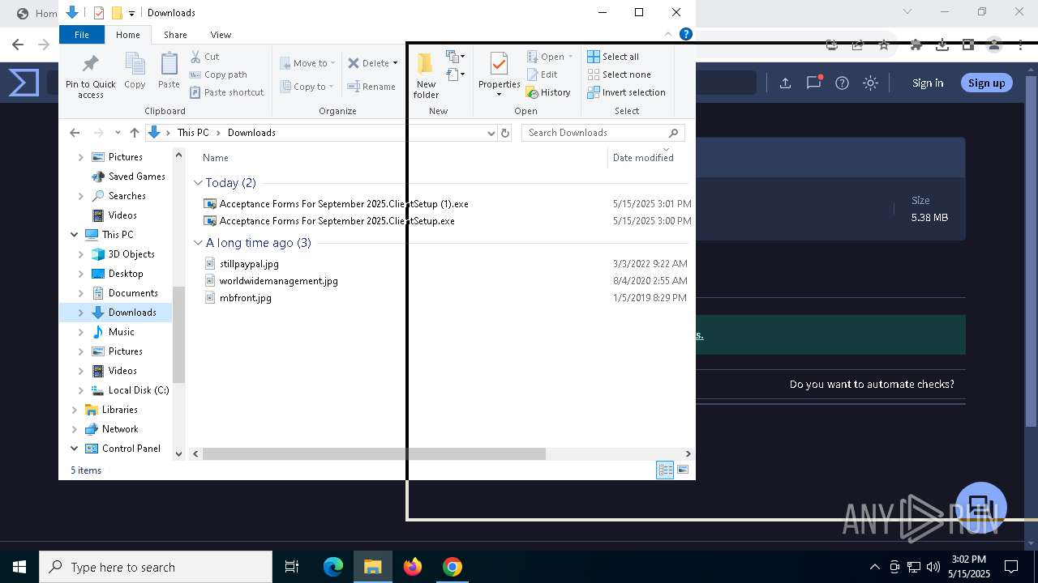Expand the Downloads tree node
This screenshot has width=1038, height=583.
coord(81,313)
